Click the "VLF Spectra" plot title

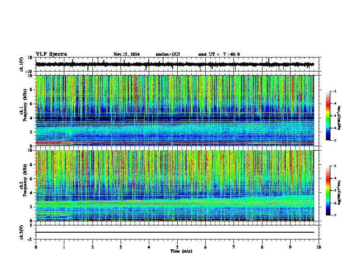coord(51,54)
